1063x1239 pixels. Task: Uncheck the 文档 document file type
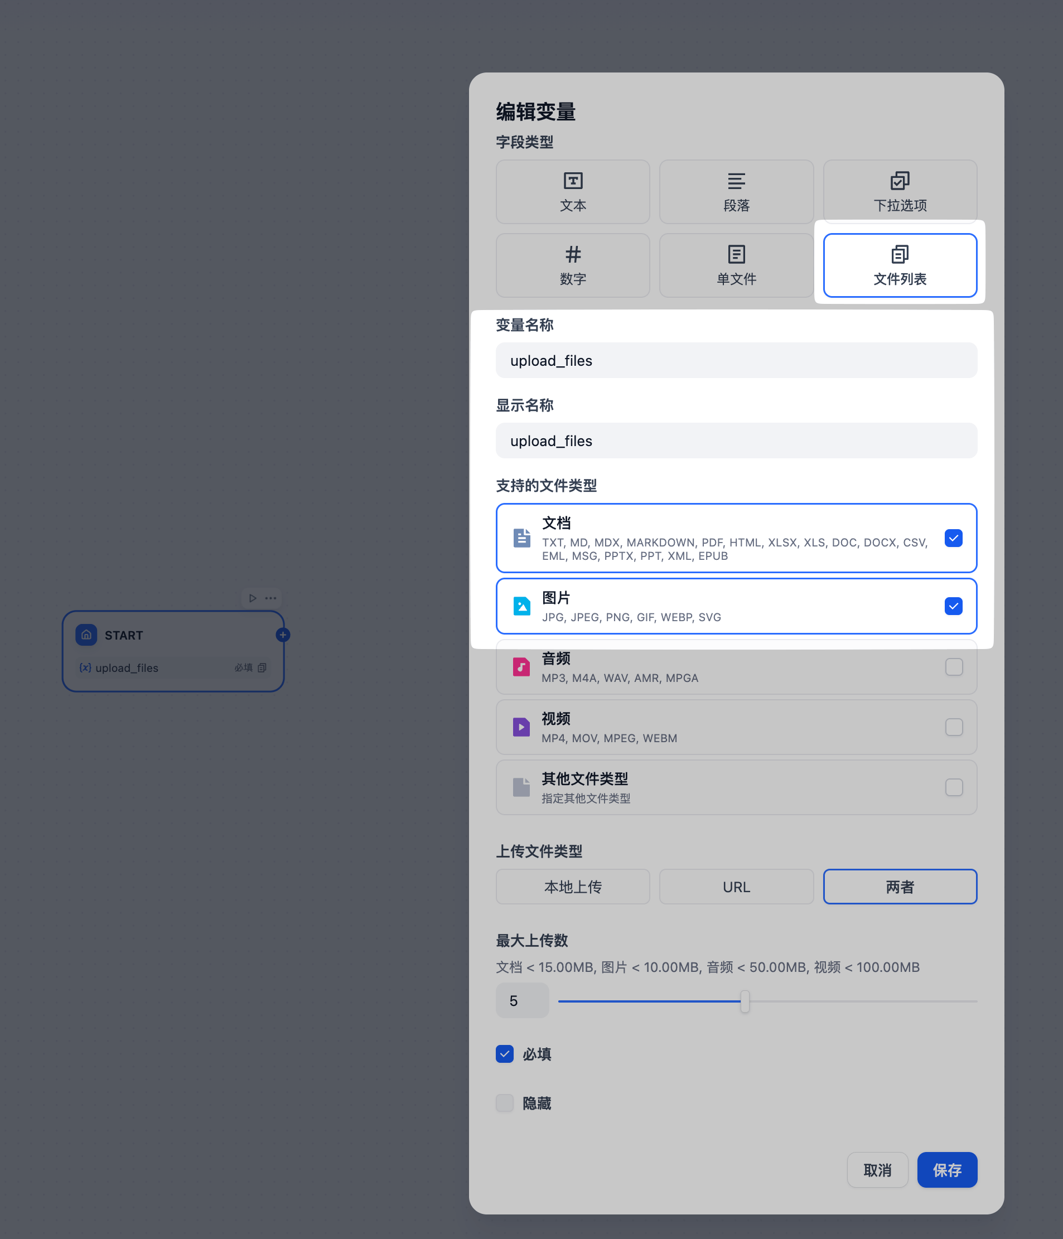coord(953,538)
